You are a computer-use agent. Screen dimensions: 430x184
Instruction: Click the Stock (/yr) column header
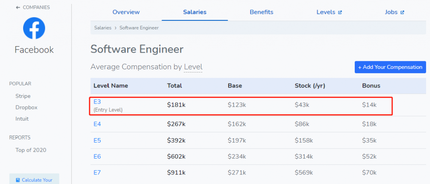tap(311, 86)
